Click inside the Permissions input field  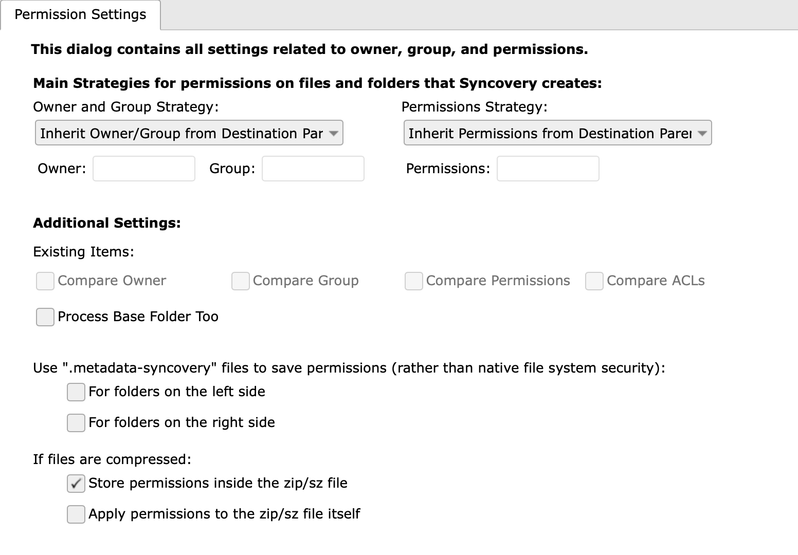[x=548, y=169]
